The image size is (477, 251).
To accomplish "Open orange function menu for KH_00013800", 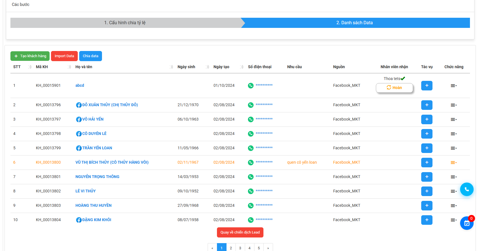I will (454, 163).
